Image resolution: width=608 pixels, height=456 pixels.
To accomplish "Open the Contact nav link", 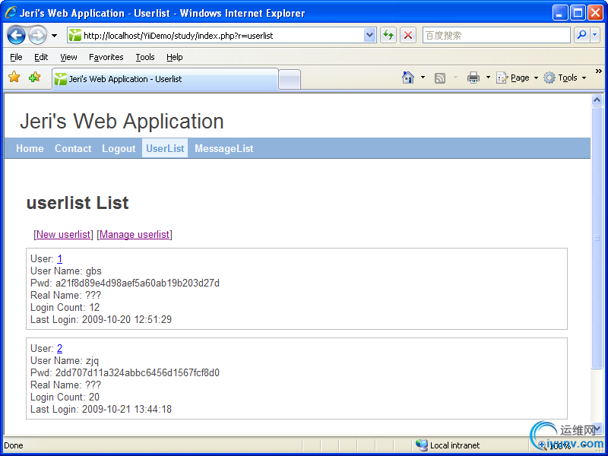I will [73, 148].
